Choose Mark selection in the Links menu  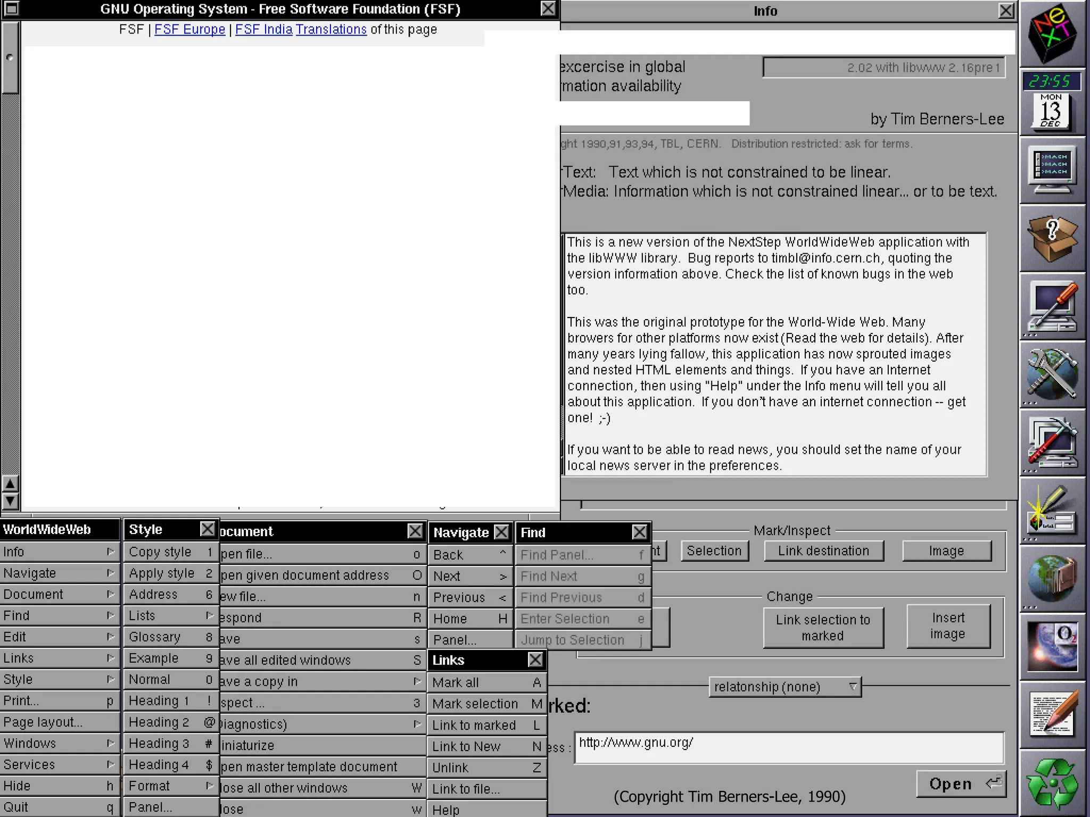pyautogui.click(x=487, y=704)
